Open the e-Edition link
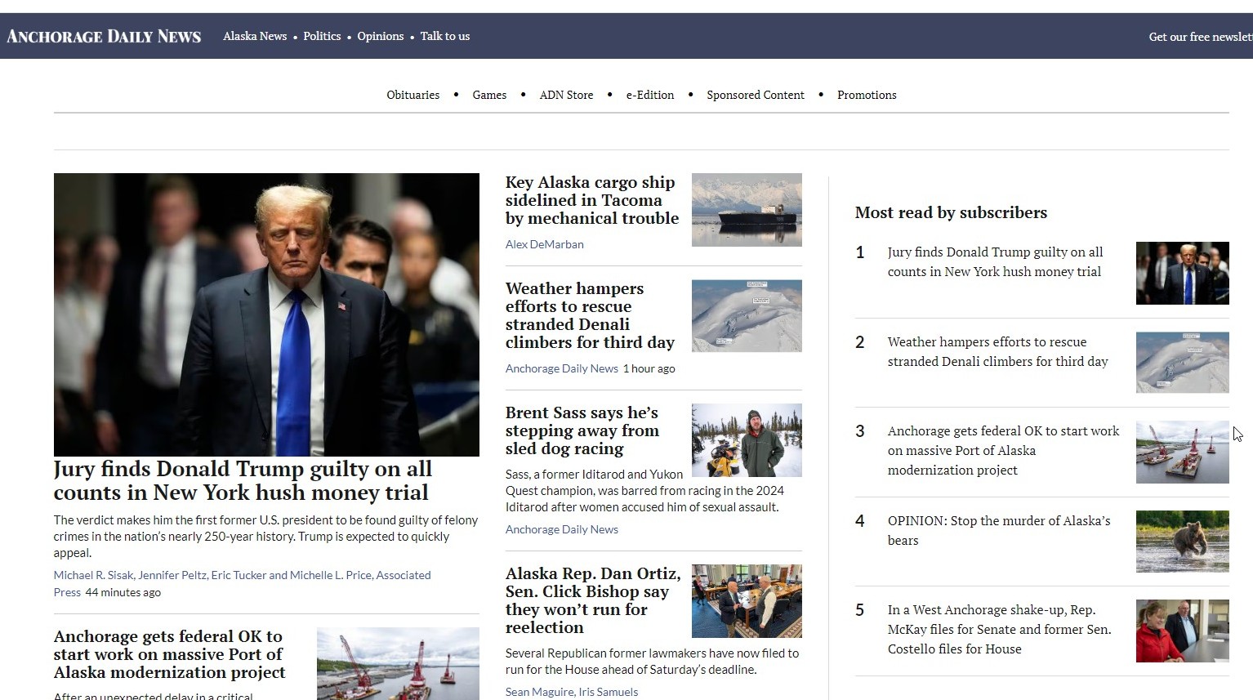Screen dimensions: 1253x700 tap(649, 95)
